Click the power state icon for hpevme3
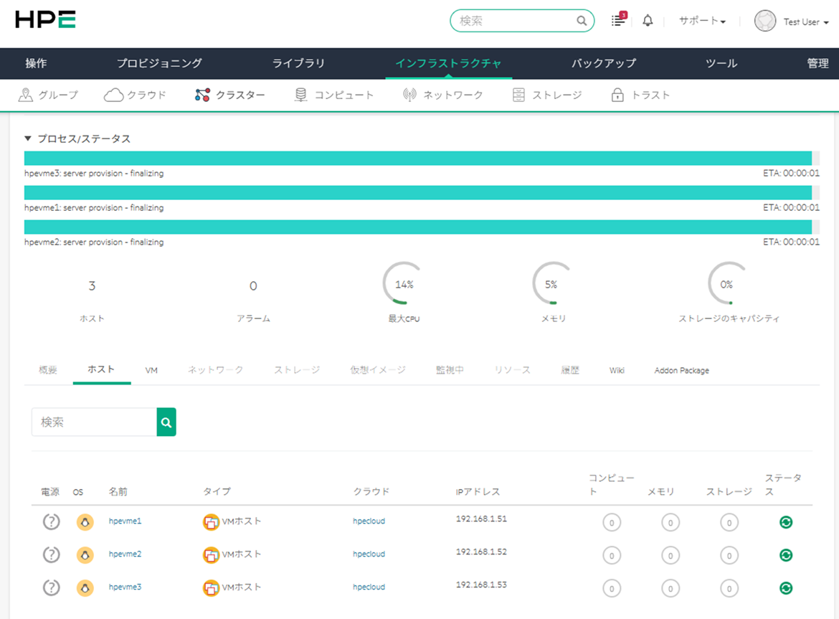839x619 pixels. (x=51, y=587)
